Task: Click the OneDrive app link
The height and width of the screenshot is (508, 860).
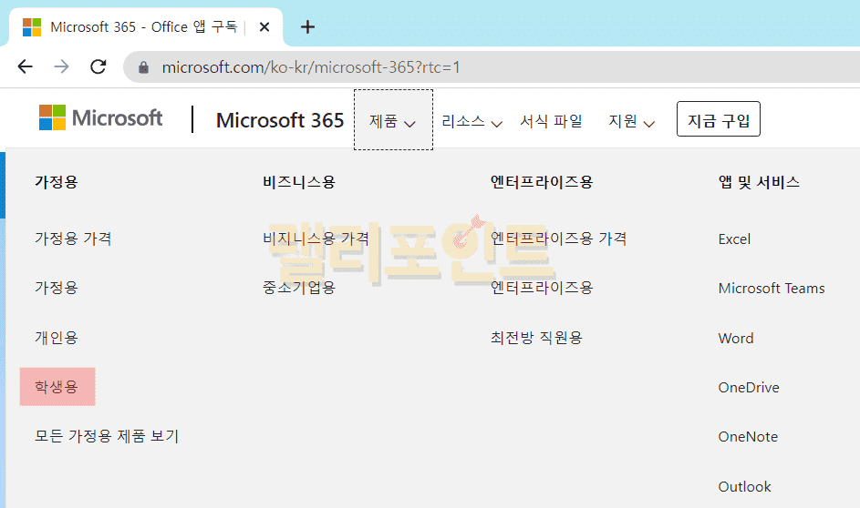Action: click(748, 387)
